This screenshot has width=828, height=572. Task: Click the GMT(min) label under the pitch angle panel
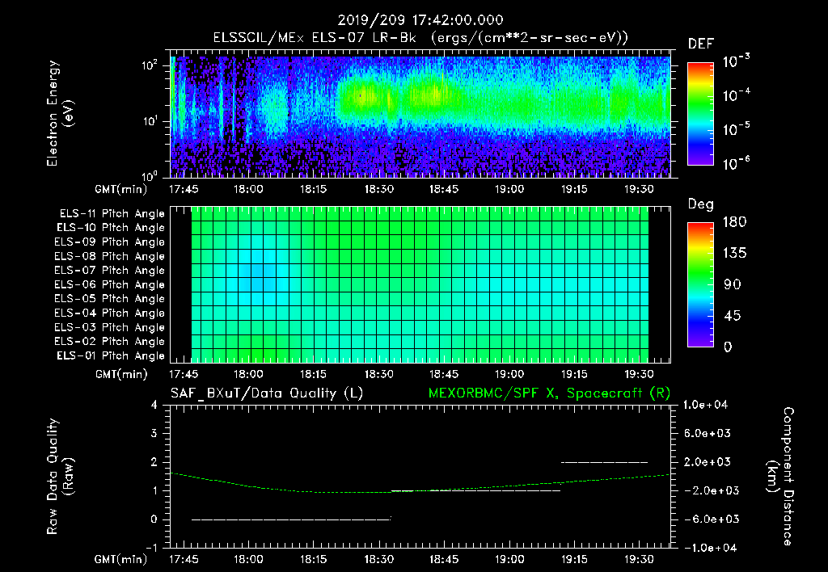point(120,375)
